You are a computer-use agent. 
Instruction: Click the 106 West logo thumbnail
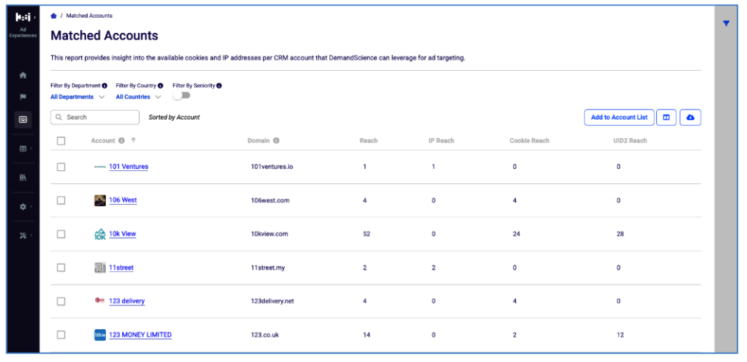click(100, 200)
